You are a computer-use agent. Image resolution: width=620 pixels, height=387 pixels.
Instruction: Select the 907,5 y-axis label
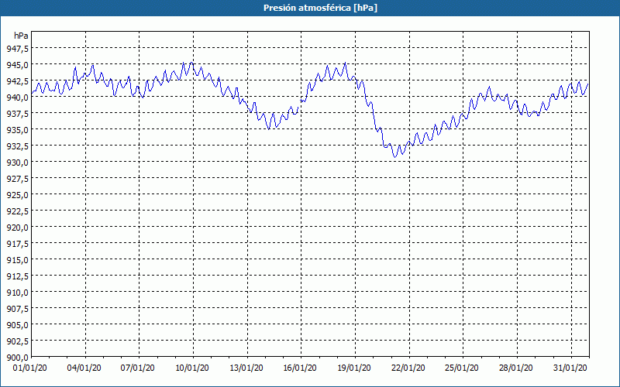pos(17,308)
